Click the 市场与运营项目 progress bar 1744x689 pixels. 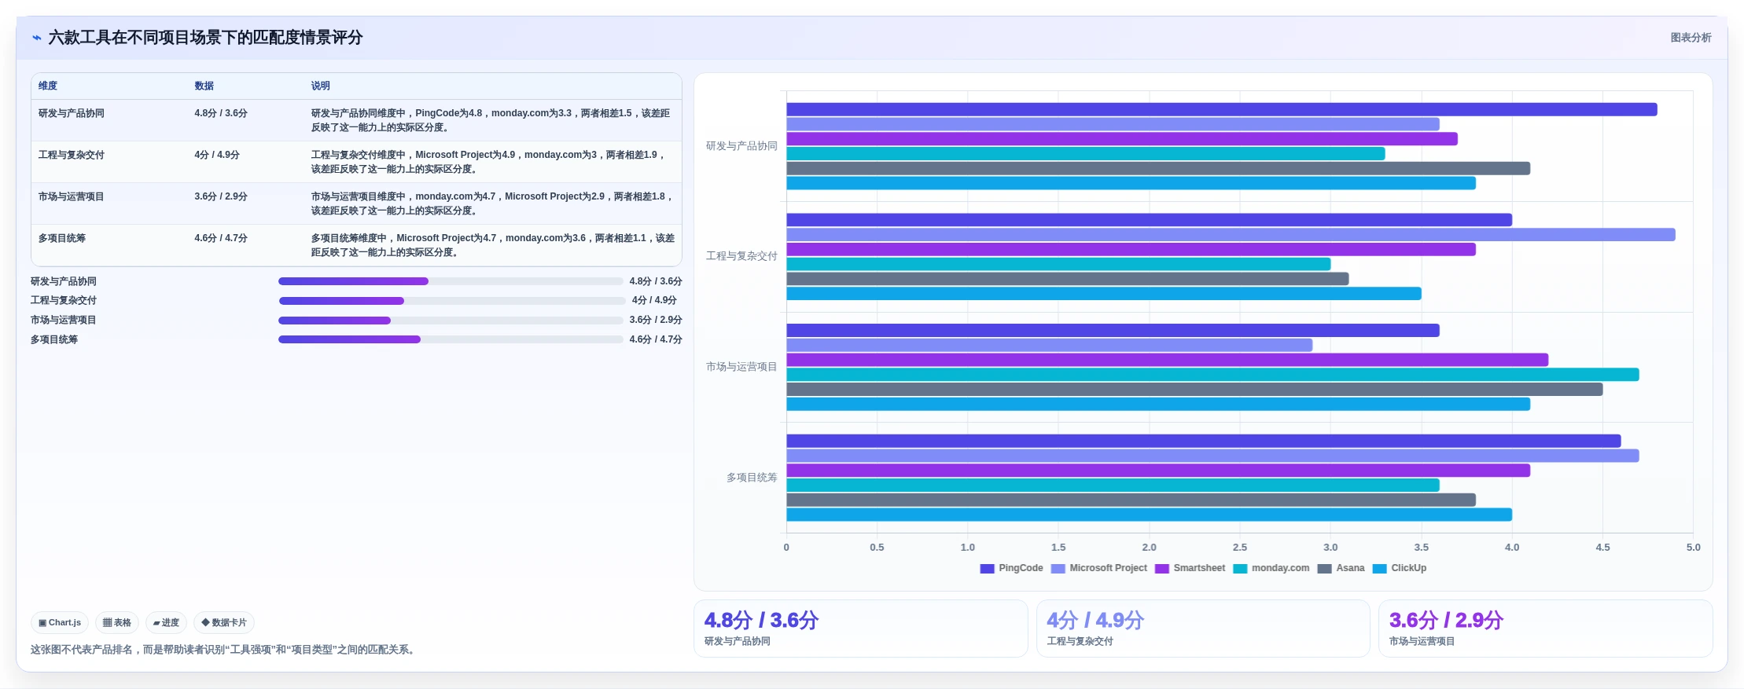pos(451,321)
